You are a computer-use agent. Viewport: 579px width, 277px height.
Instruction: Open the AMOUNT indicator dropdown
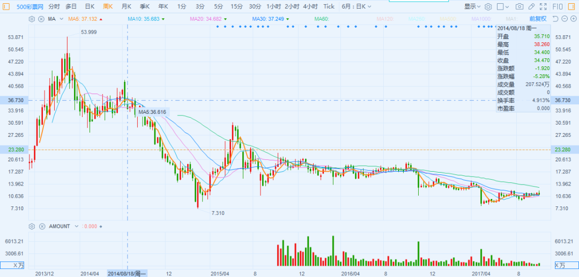tap(77, 226)
